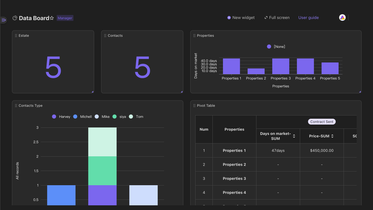Screen dimensions: 373x210
Task: Click the Data Board title
Action: tap(34, 18)
